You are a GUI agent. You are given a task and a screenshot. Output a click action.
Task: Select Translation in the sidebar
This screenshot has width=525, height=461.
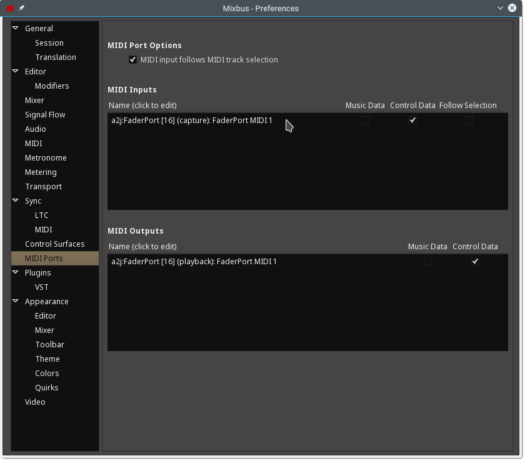coord(56,57)
